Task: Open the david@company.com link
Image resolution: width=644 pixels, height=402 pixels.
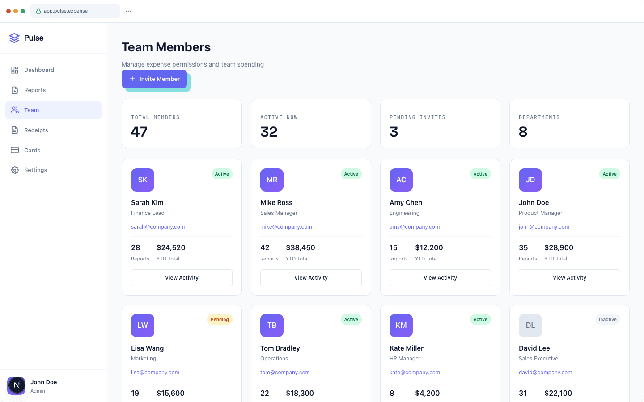Action: pyautogui.click(x=545, y=373)
